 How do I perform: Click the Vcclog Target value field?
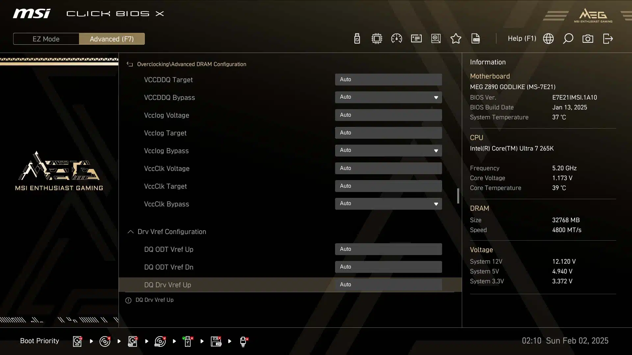[388, 133]
